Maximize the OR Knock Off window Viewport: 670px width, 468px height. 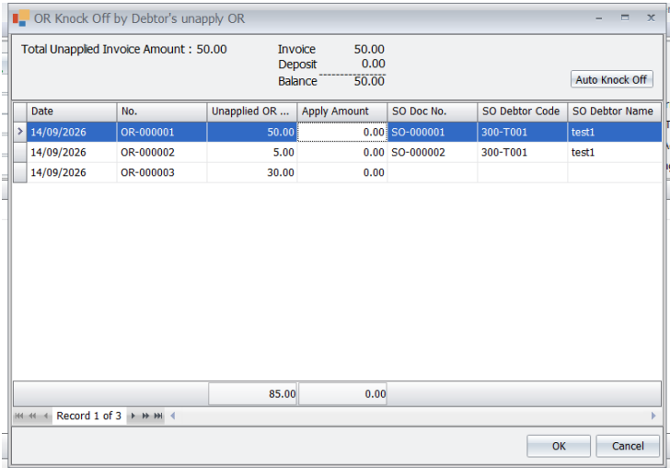coord(625,18)
